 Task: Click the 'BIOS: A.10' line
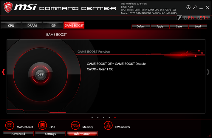pyautogui.click(x=127, y=7)
